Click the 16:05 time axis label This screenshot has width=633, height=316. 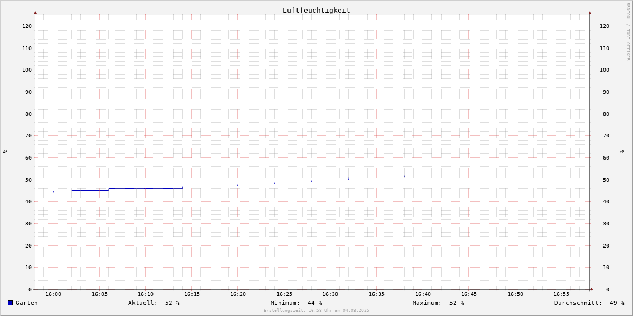[100, 294]
